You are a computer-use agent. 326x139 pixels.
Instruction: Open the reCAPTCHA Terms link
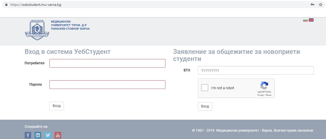coord(268,95)
